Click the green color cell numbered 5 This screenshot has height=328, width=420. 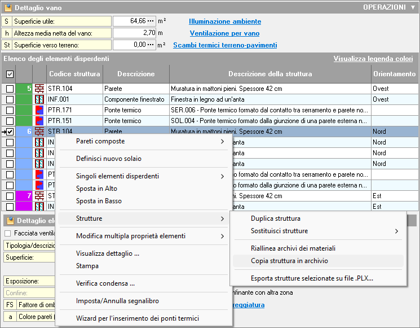coord(24,89)
